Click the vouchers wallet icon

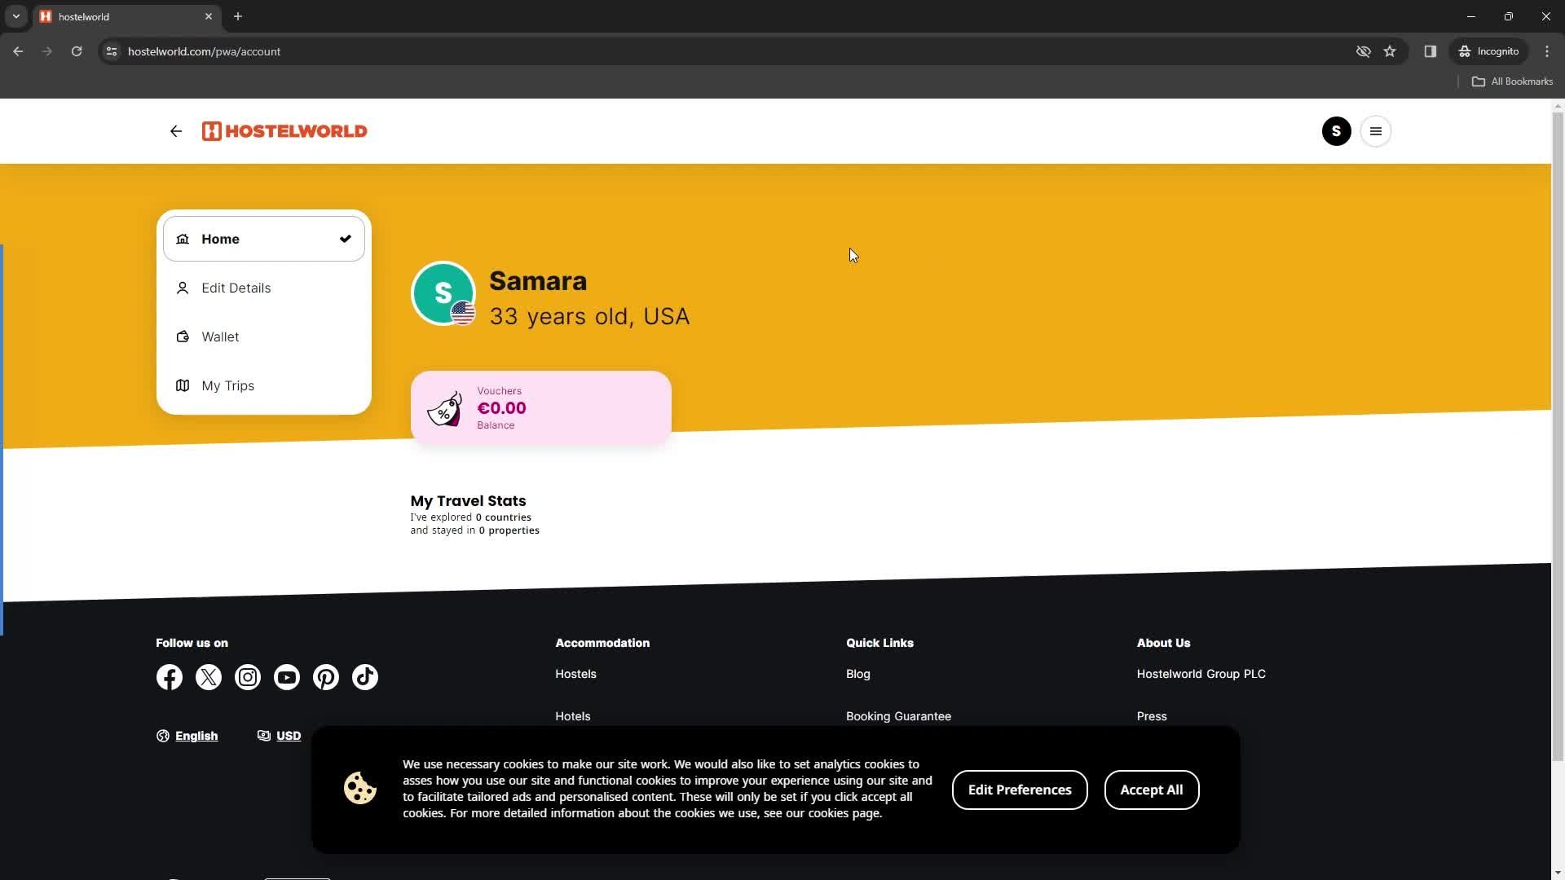[444, 406]
